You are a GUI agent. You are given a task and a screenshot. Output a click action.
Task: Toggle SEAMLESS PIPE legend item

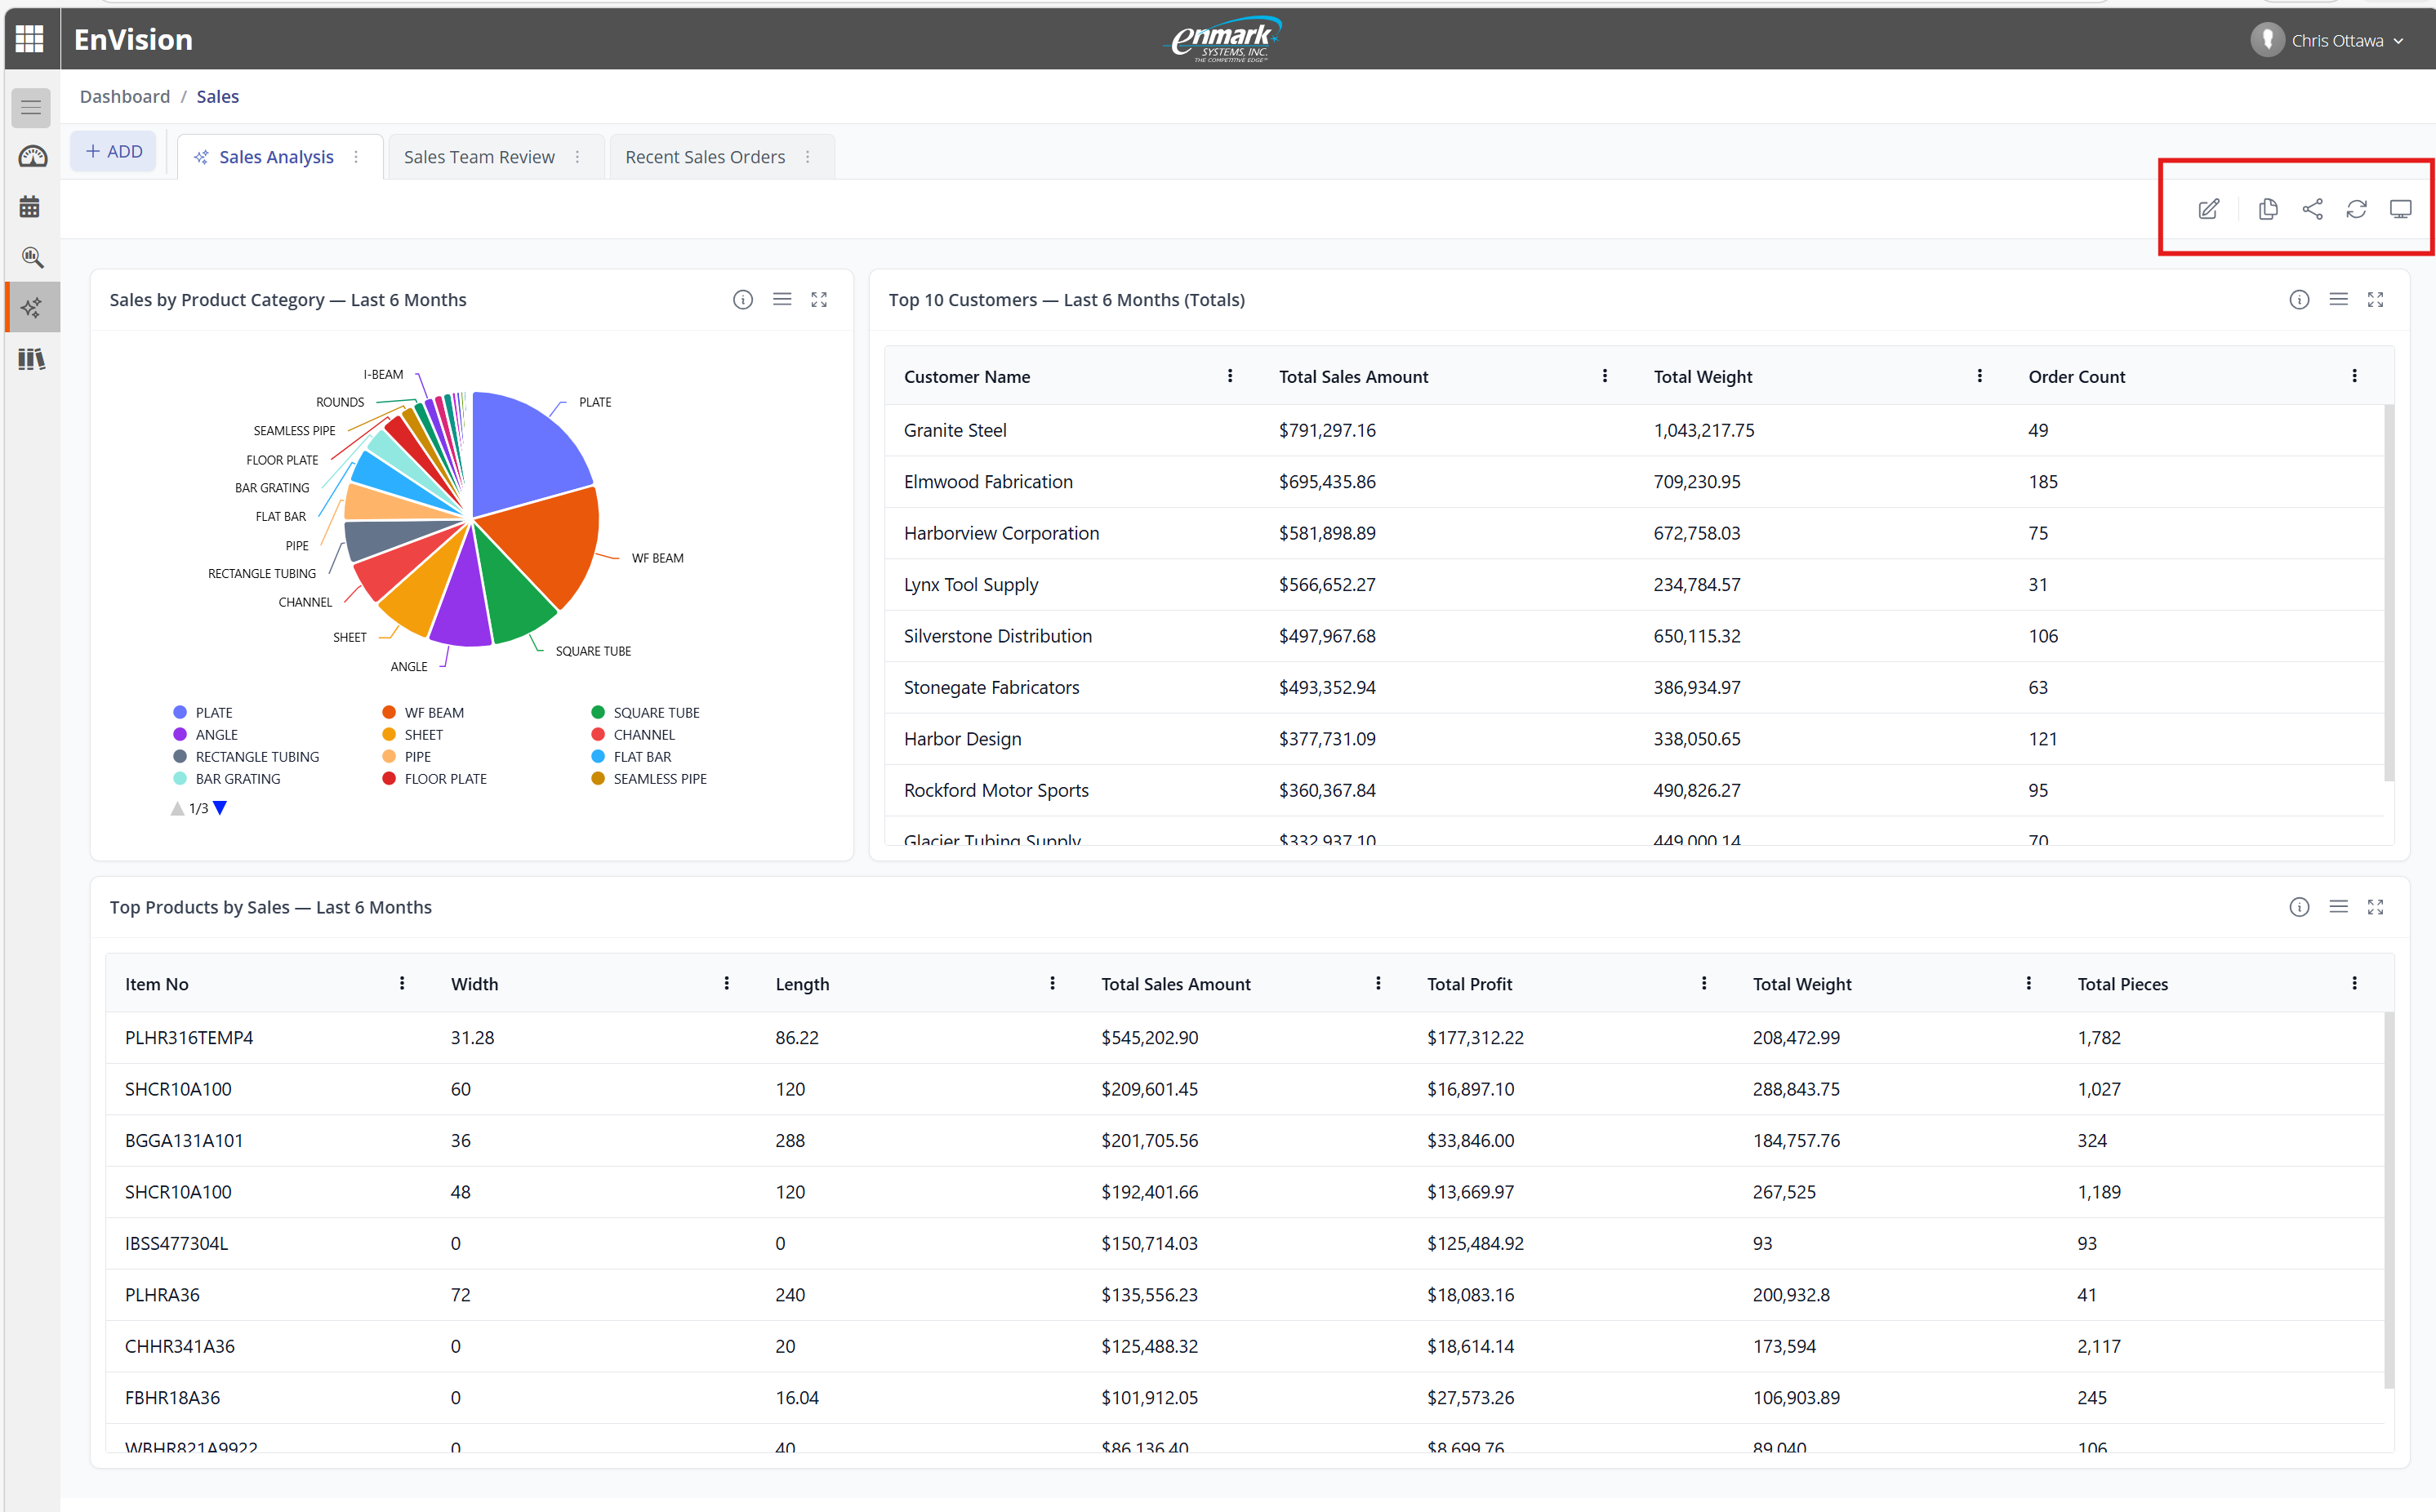click(x=649, y=778)
